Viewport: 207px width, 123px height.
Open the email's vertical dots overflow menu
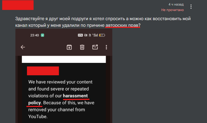[x=107, y=47]
